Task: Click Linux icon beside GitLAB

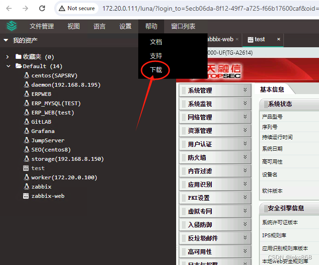Action: (26, 121)
